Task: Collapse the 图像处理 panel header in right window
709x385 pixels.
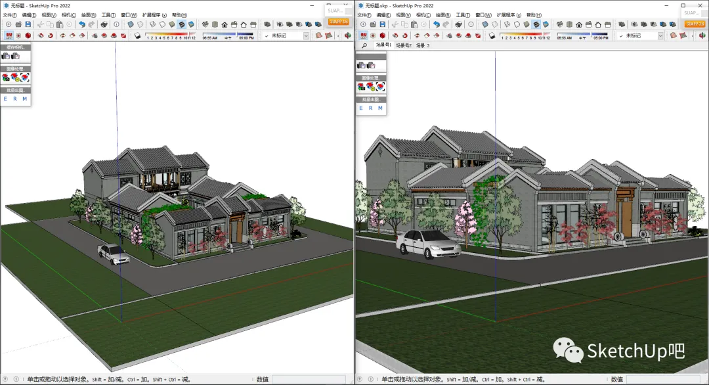Action: point(371,78)
